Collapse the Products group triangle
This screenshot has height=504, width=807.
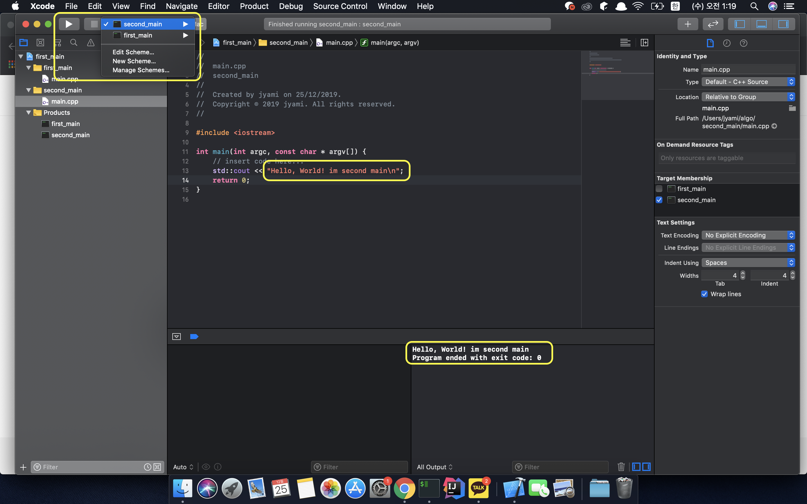29,113
